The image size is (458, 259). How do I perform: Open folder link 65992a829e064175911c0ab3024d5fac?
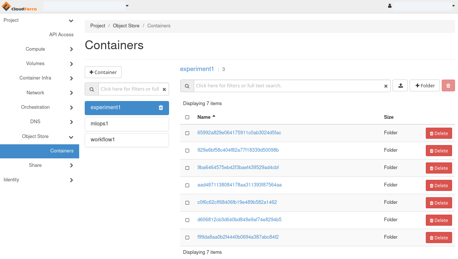239,132
